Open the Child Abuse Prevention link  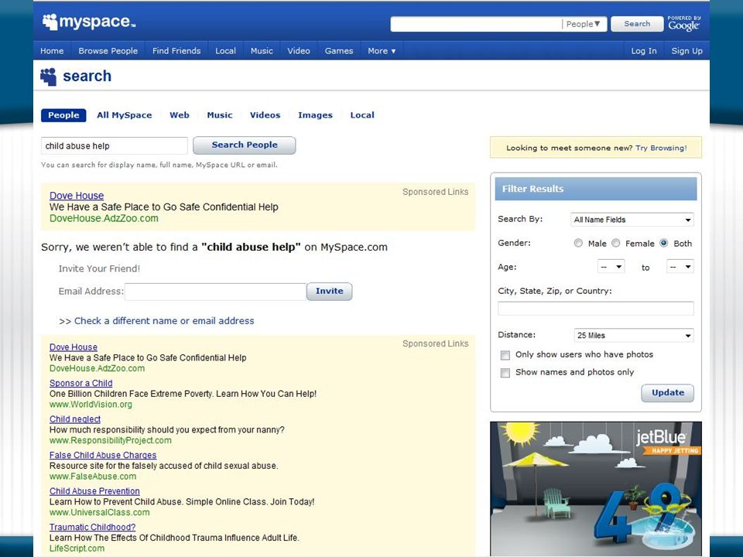(x=94, y=491)
